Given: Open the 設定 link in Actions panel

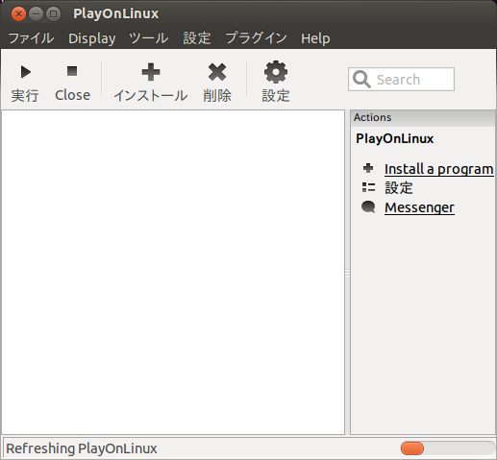Looking at the screenshot, I should pyautogui.click(x=399, y=187).
